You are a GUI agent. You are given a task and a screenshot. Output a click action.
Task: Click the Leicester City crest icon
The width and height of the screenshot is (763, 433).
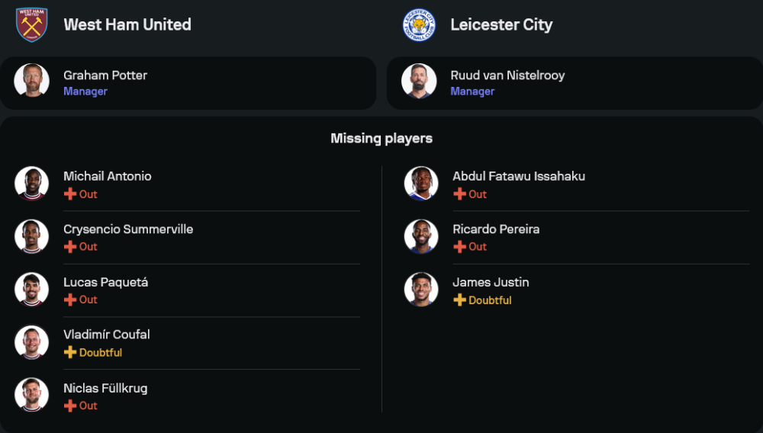419,24
